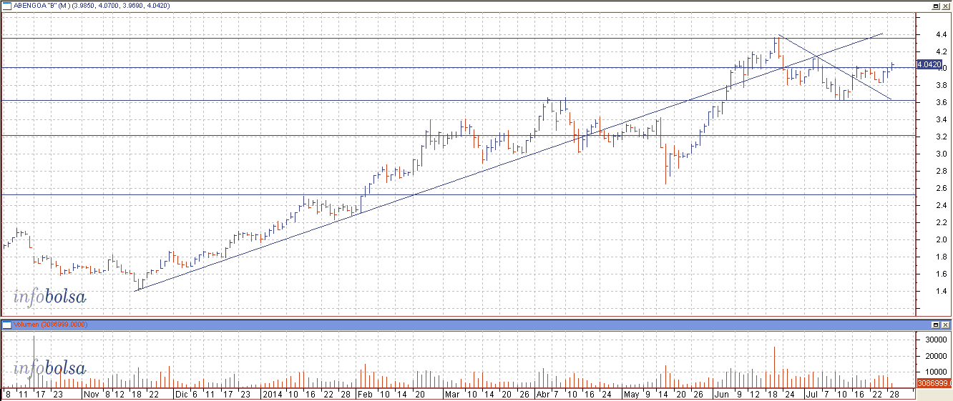This screenshot has width=953, height=401.
Task: Click the Nov label on the time axis
Action: click(x=92, y=394)
